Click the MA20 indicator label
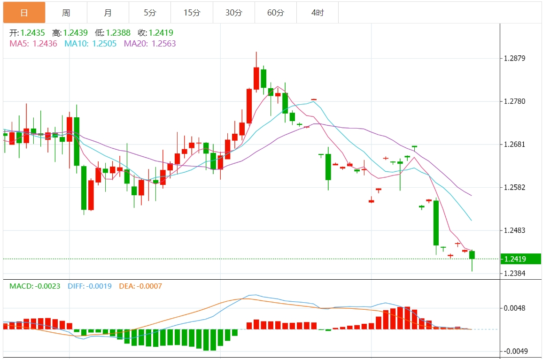Image resolution: width=550 pixels, height=359 pixels. pos(150,44)
